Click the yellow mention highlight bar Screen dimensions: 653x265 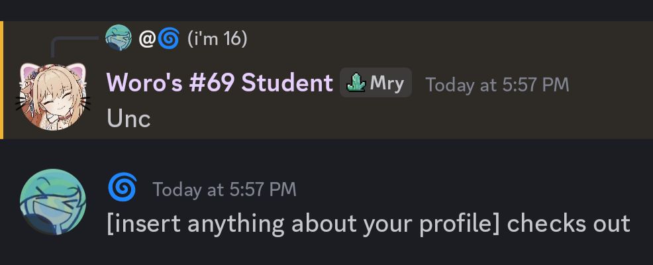[2, 80]
